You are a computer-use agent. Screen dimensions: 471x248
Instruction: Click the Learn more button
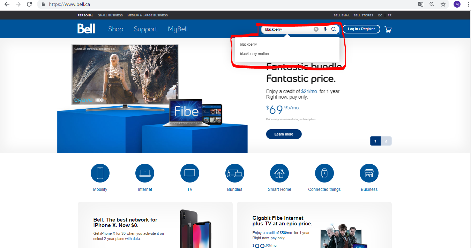(x=284, y=134)
